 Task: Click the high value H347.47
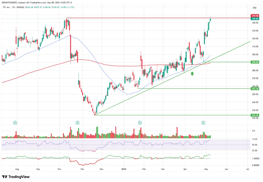[x=38, y=7]
